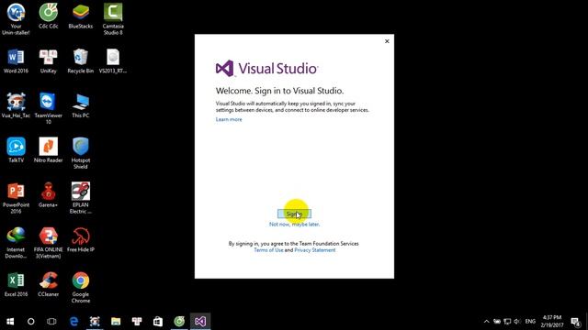Open the Terms of Use link
The height and width of the screenshot is (330, 588).
tap(268, 250)
